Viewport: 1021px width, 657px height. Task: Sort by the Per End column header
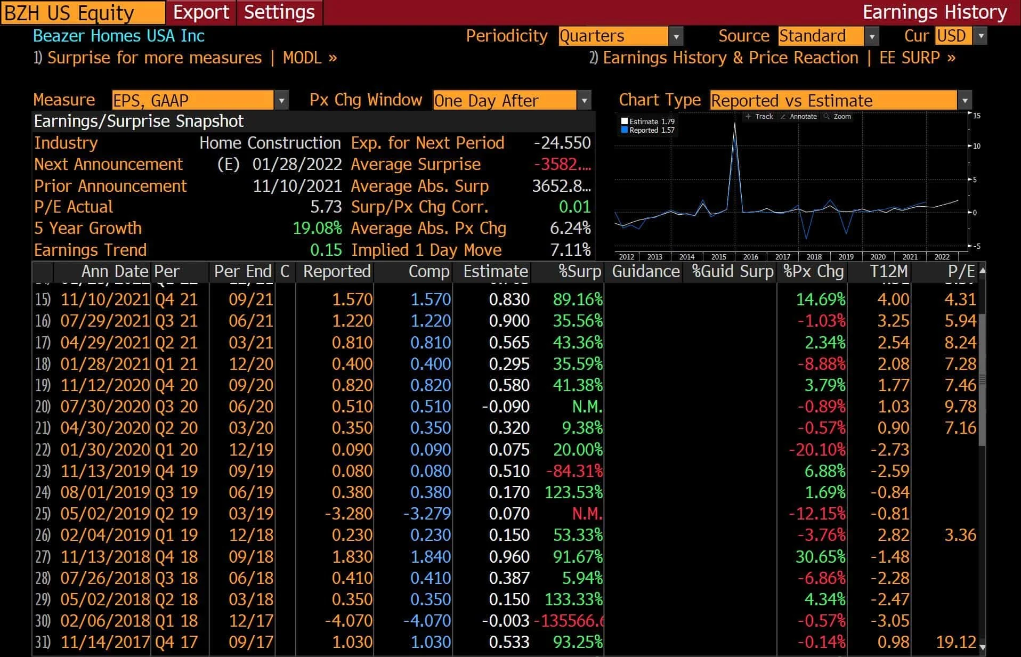click(243, 271)
